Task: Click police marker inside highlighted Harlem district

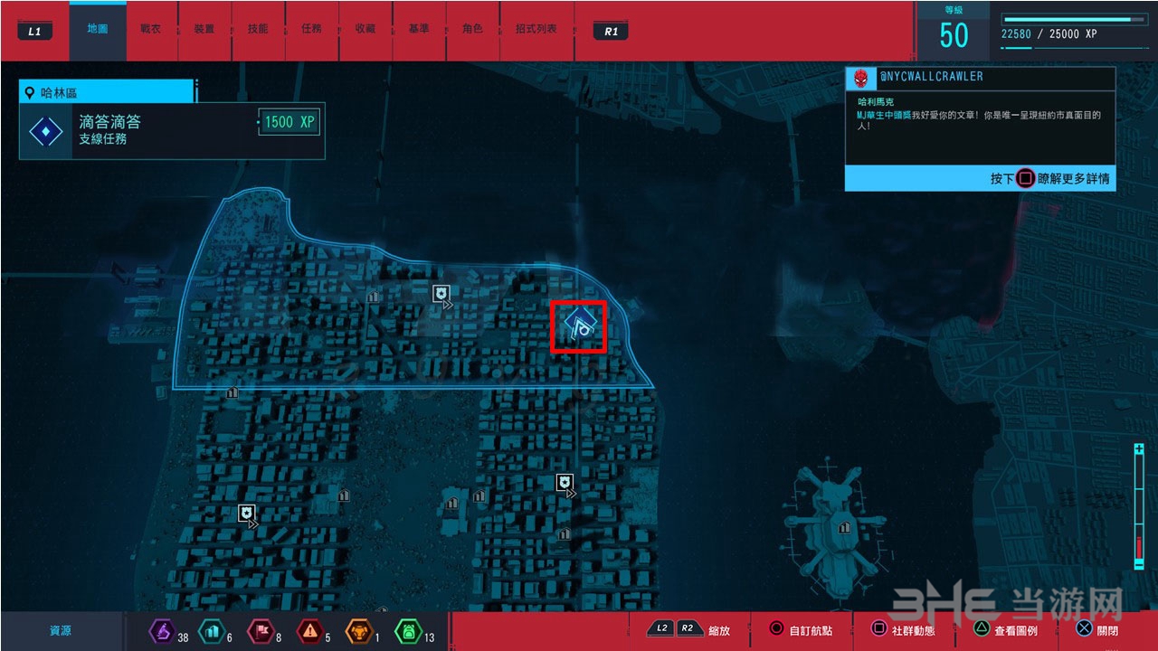Action: pyautogui.click(x=441, y=295)
